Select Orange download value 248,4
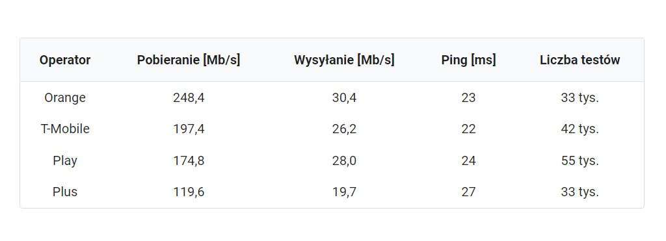The height and width of the screenshot is (241, 666). pyautogui.click(x=189, y=98)
